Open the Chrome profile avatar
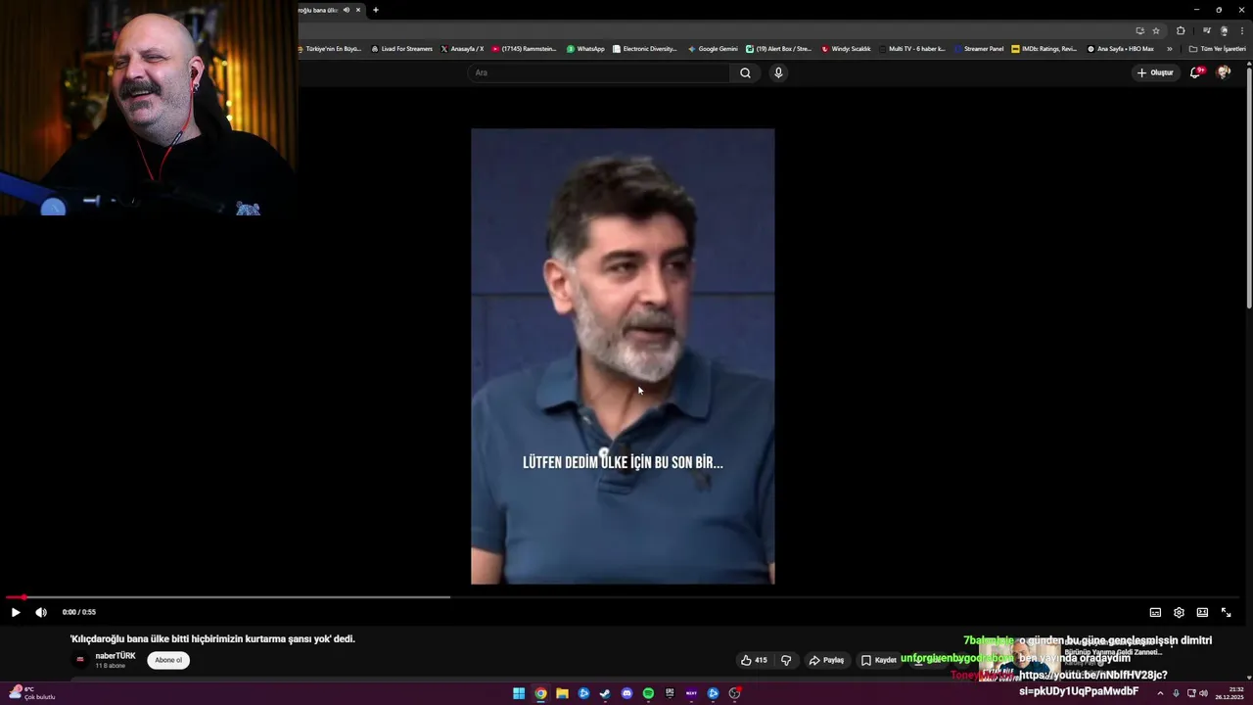Image resolution: width=1253 pixels, height=705 pixels. coord(1224,30)
